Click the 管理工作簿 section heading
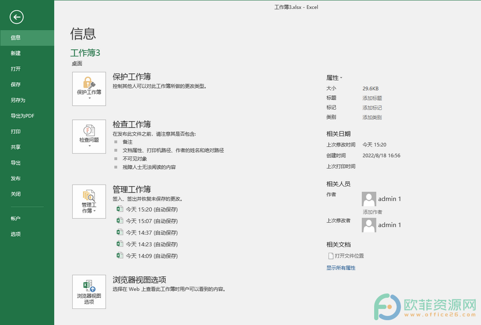481x325 pixels. (131, 189)
